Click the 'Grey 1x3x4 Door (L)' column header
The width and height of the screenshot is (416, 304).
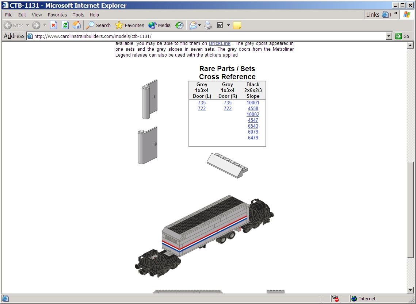(x=202, y=90)
